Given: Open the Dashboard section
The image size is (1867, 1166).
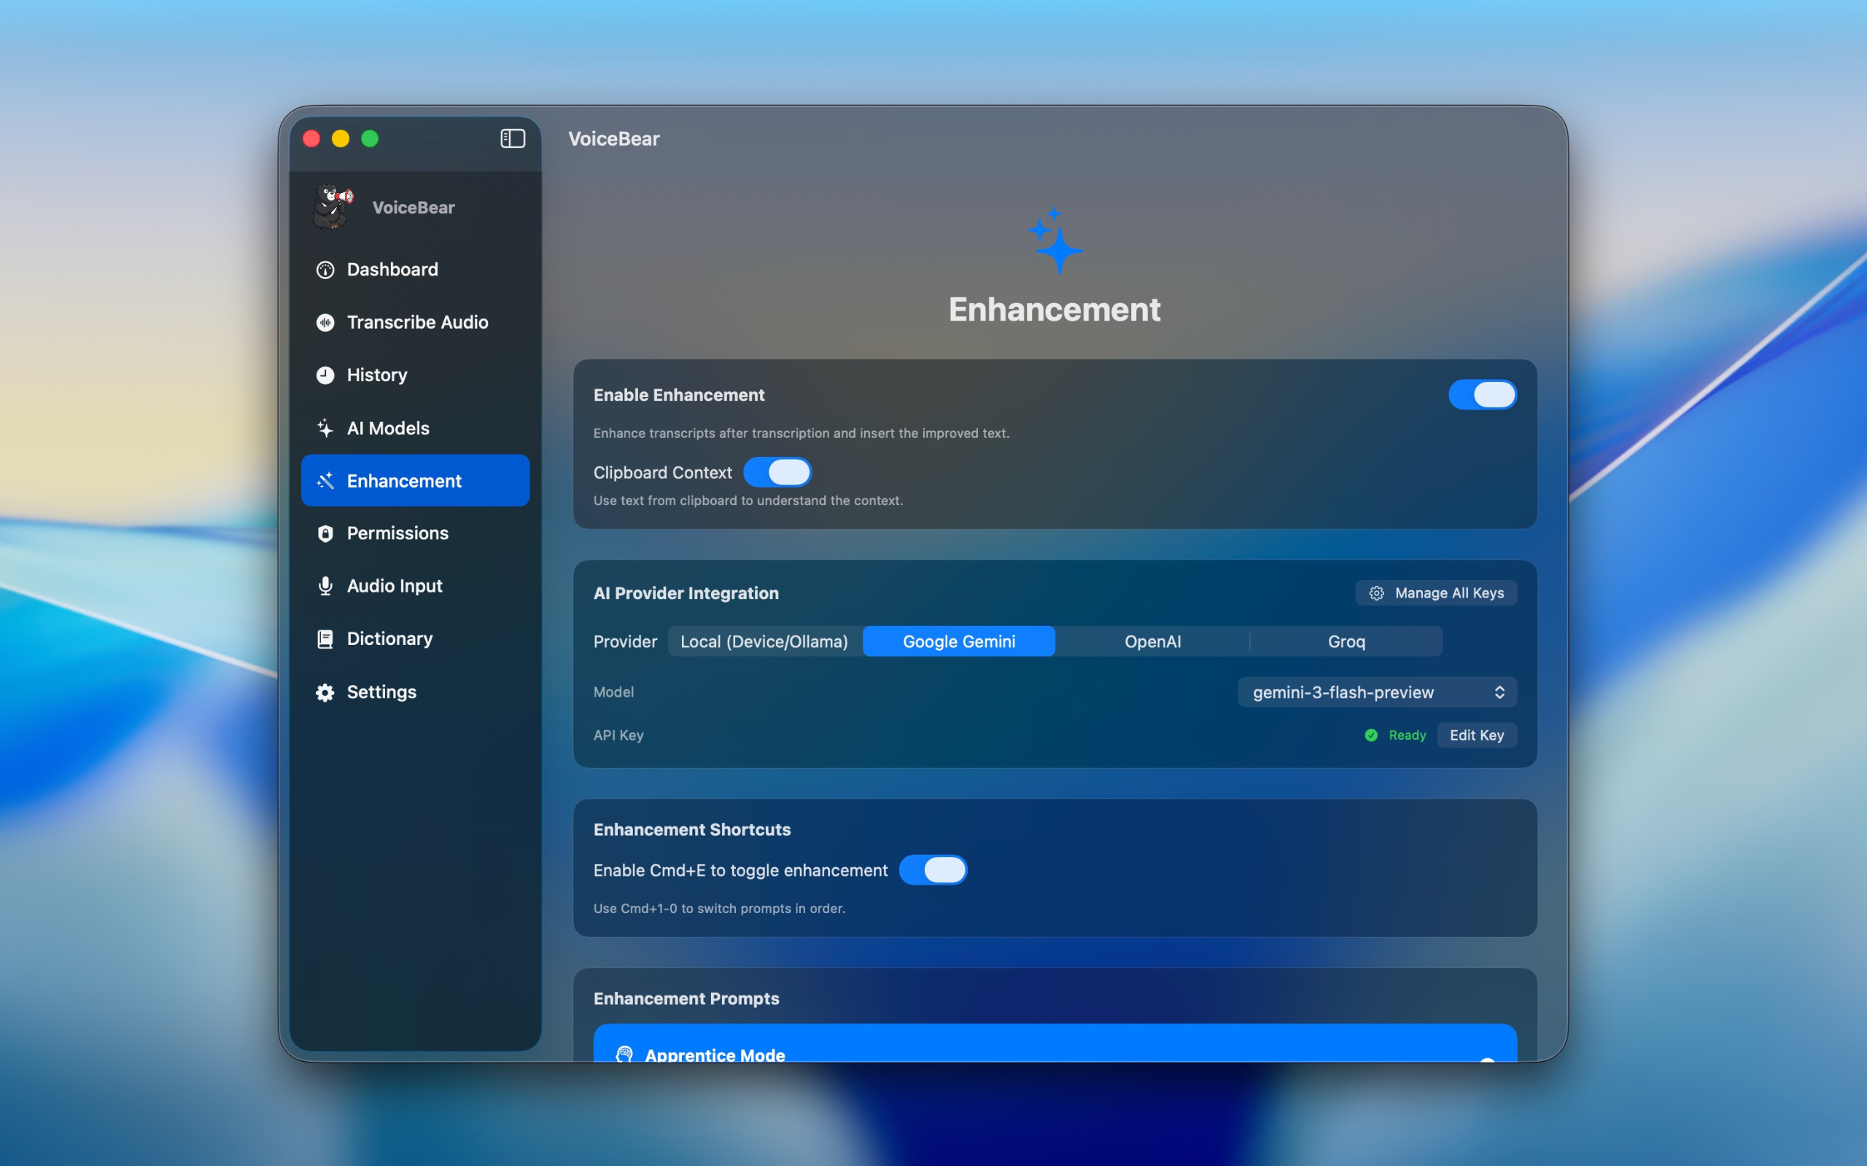Looking at the screenshot, I should 416,270.
